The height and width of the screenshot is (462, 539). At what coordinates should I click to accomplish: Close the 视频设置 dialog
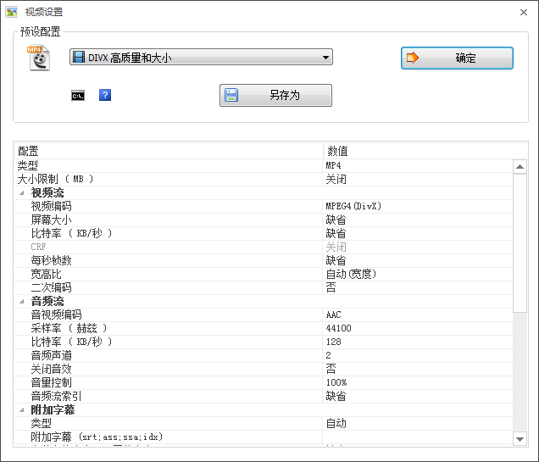point(524,13)
